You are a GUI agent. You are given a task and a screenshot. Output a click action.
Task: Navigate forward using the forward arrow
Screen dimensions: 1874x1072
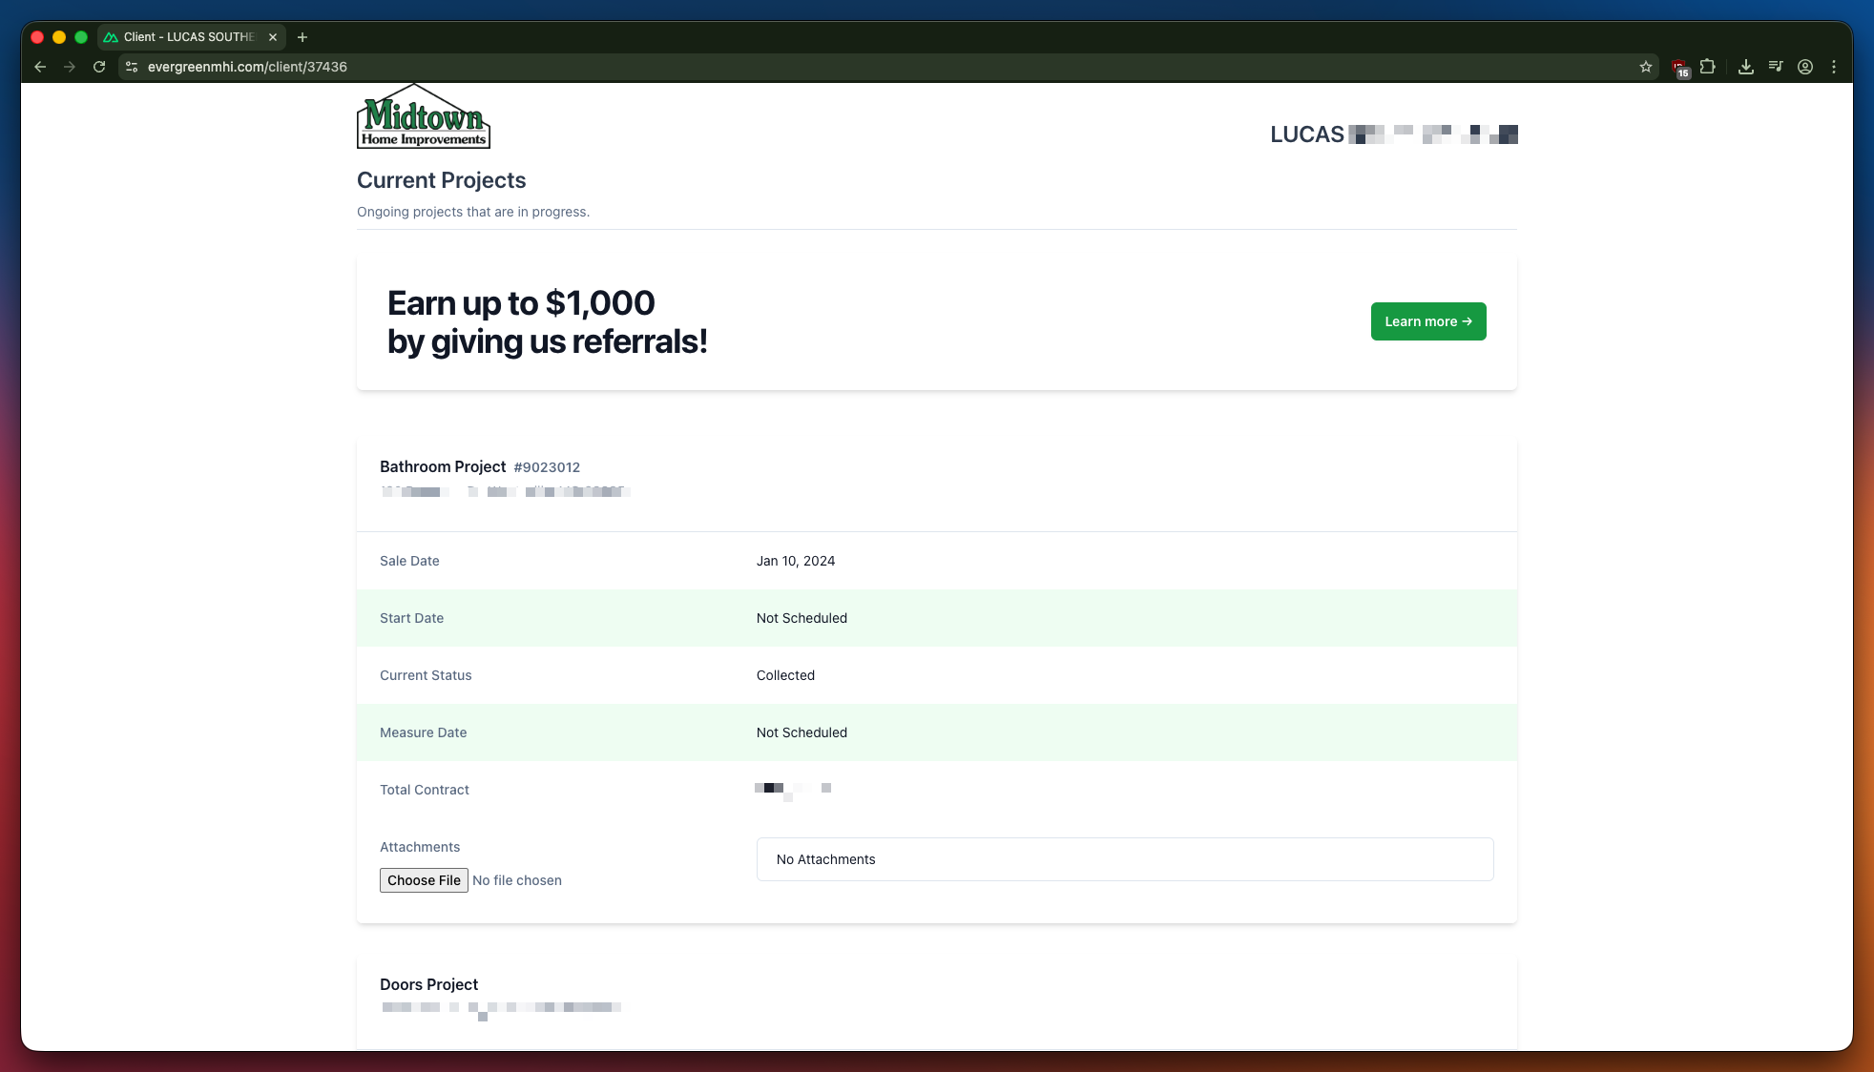coord(70,67)
